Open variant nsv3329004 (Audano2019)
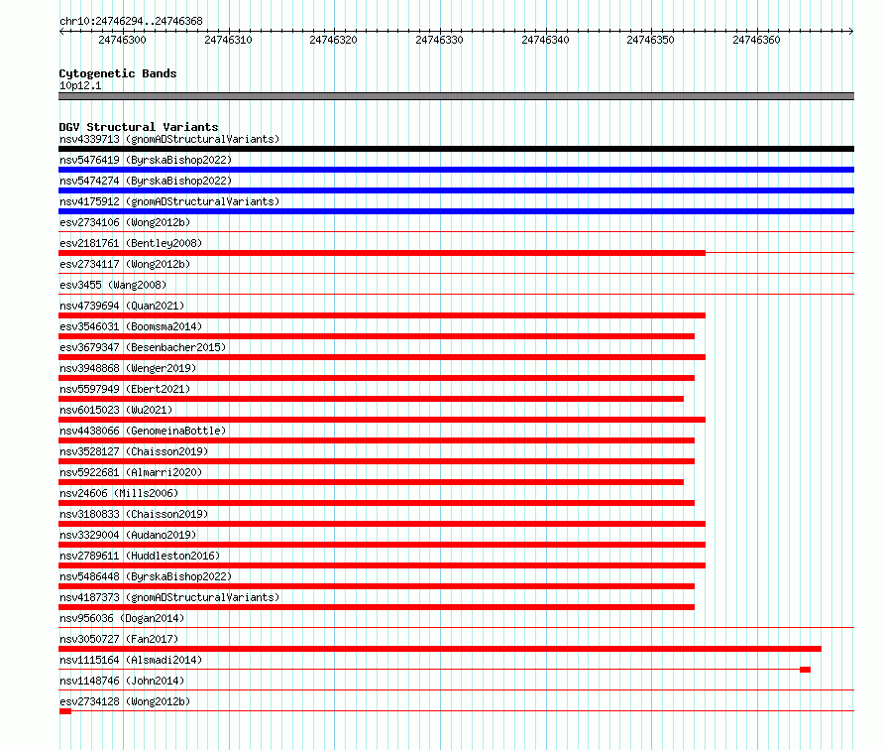The image size is (882, 750). tap(128, 535)
